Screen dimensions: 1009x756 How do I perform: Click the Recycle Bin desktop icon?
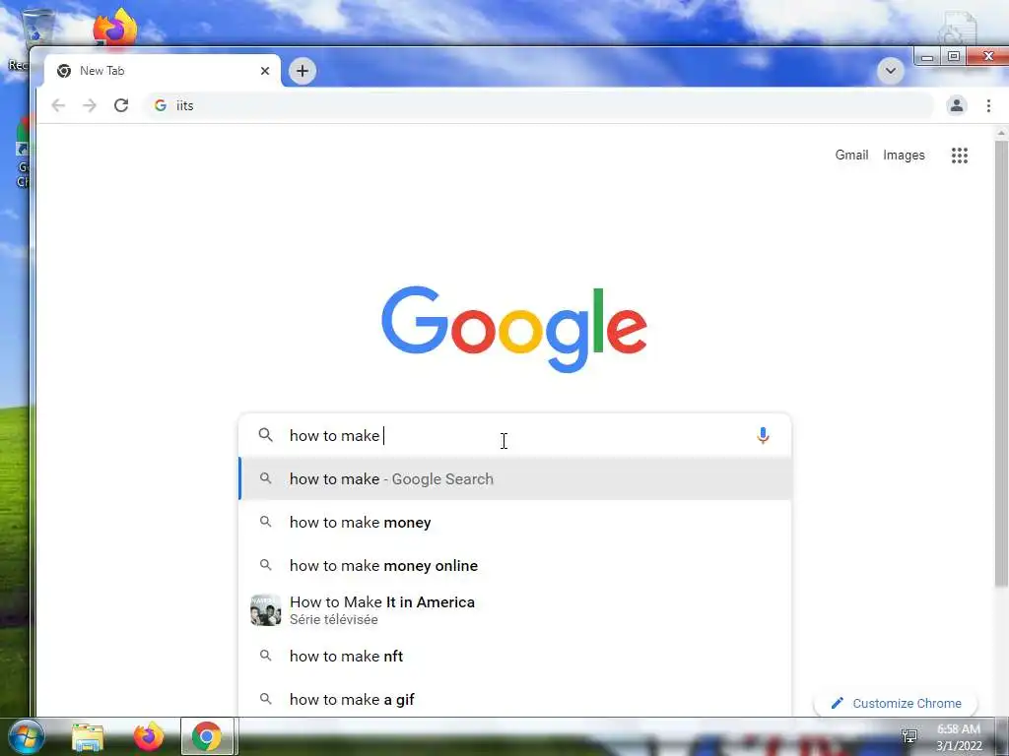36,27
